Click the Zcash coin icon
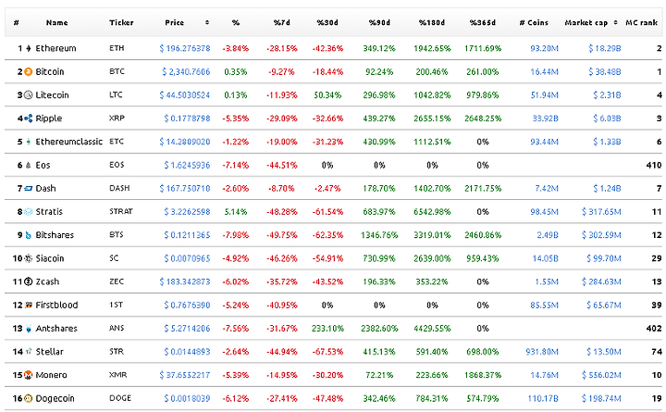The height and width of the screenshot is (412, 666). [x=28, y=281]
